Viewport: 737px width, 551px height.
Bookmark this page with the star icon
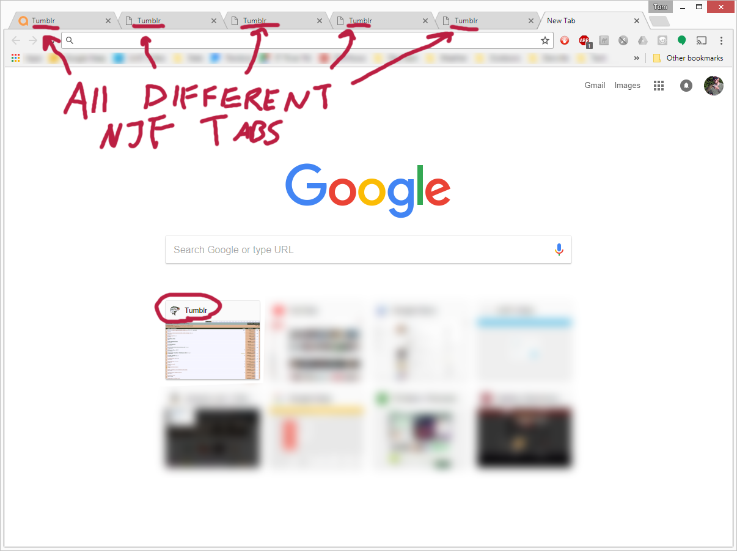(x=544, y=41)
